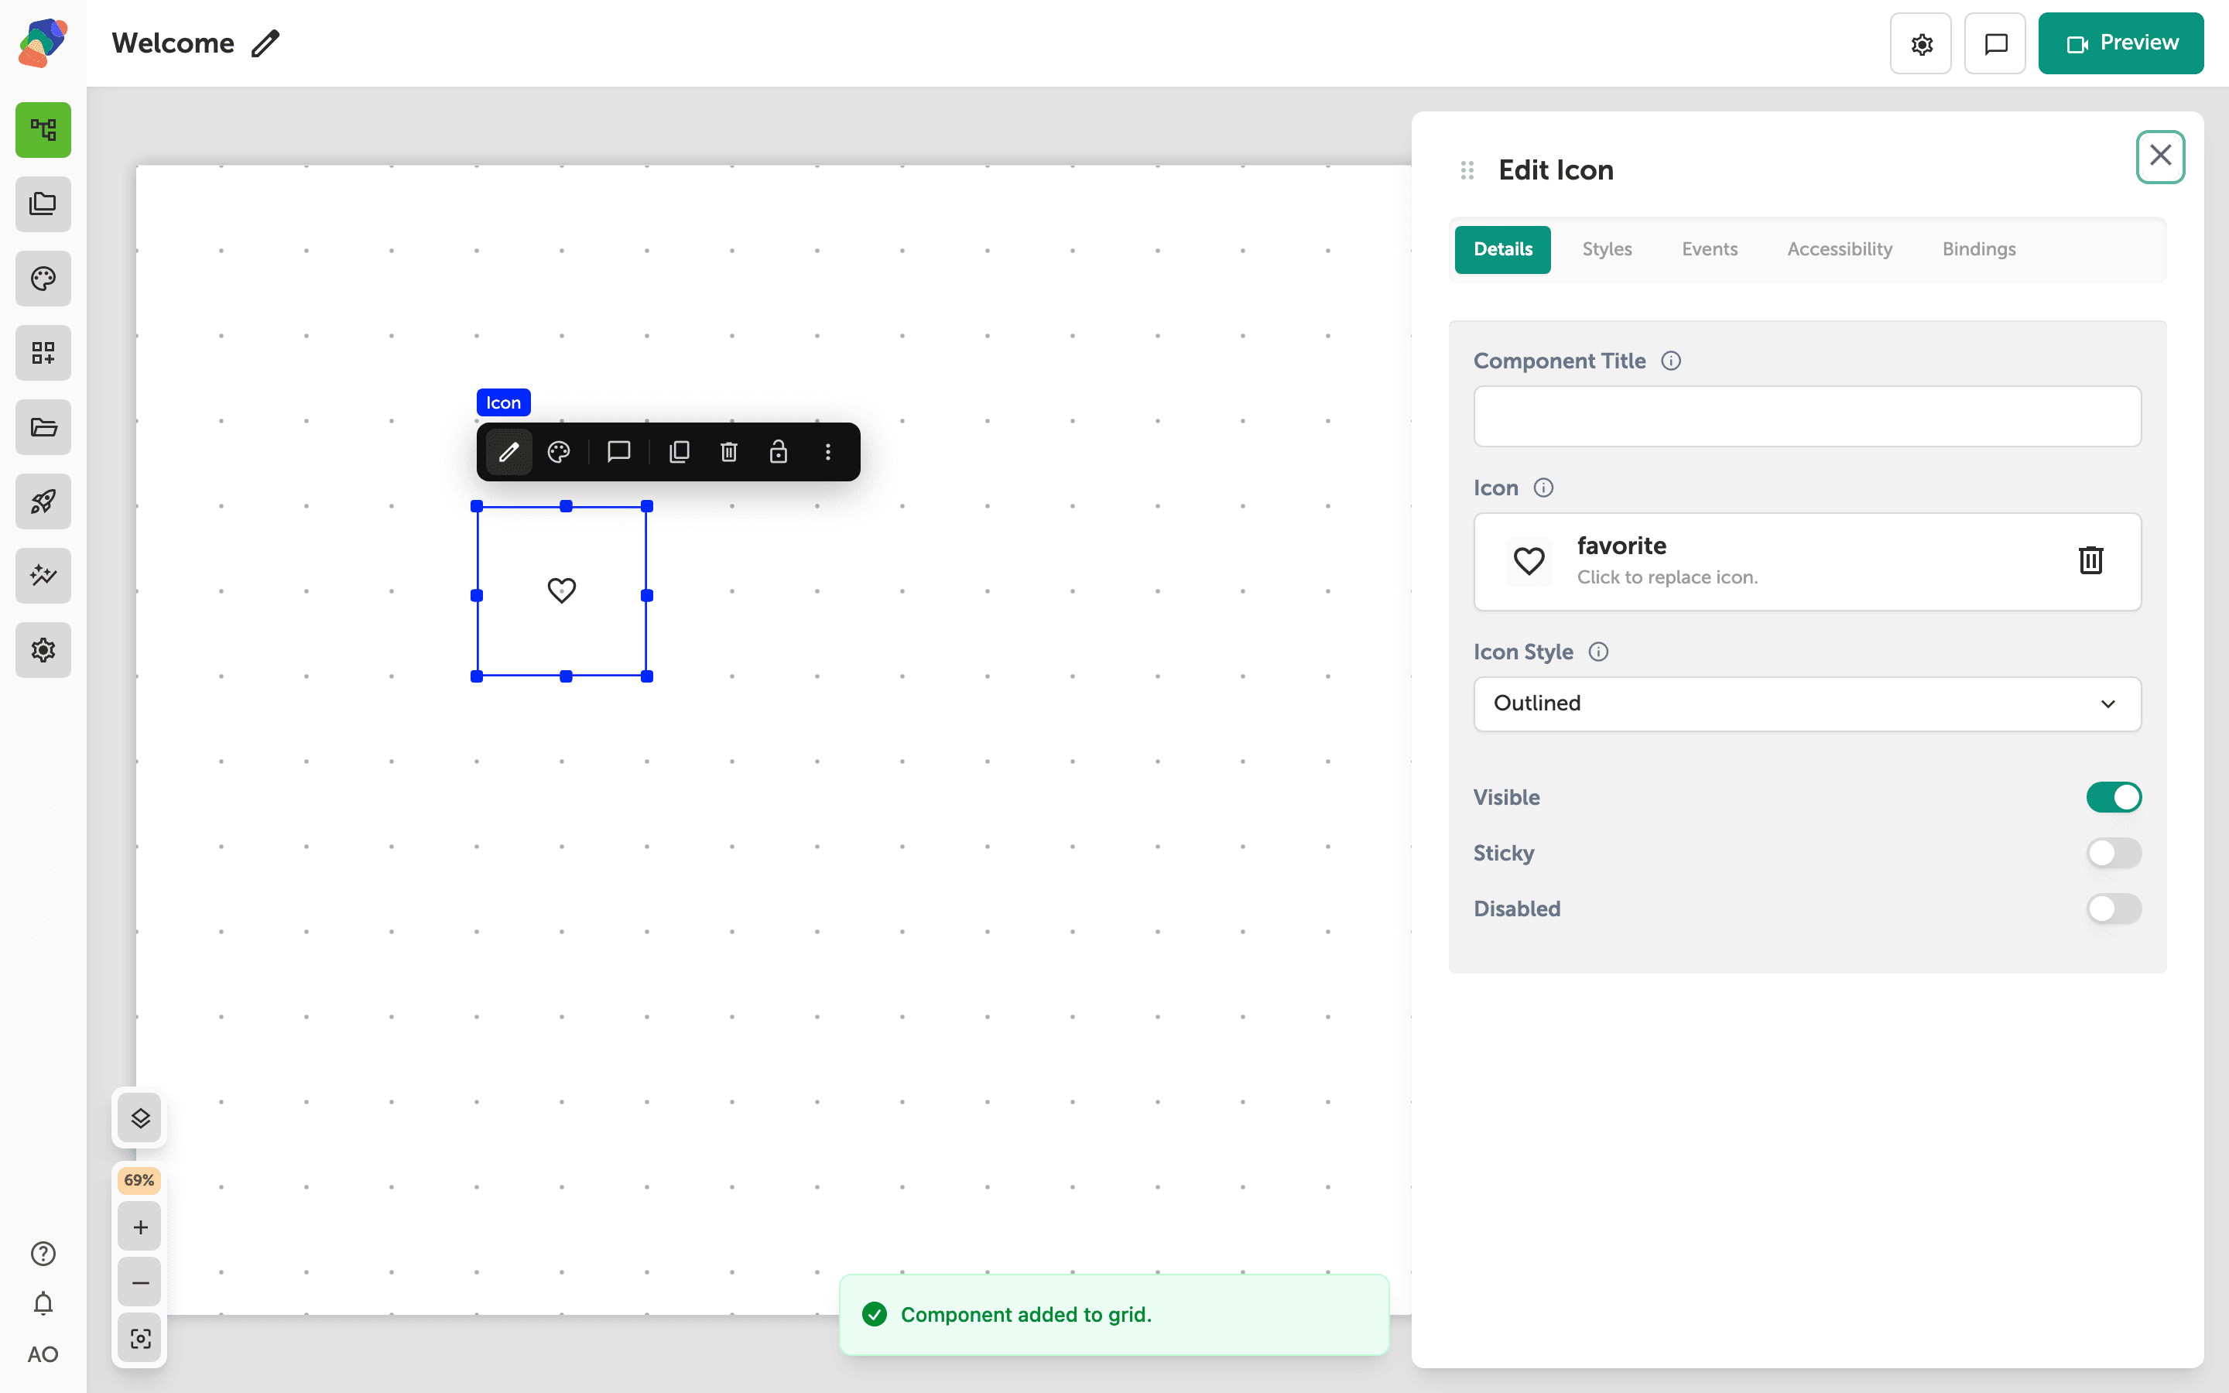Click the duplicate component icon in floating toolbar
Viewport: 2229px width, 1393px height.
680,451
